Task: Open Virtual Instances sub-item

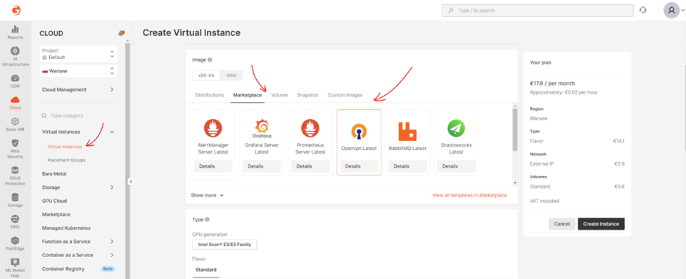Action: pos(65,147)
